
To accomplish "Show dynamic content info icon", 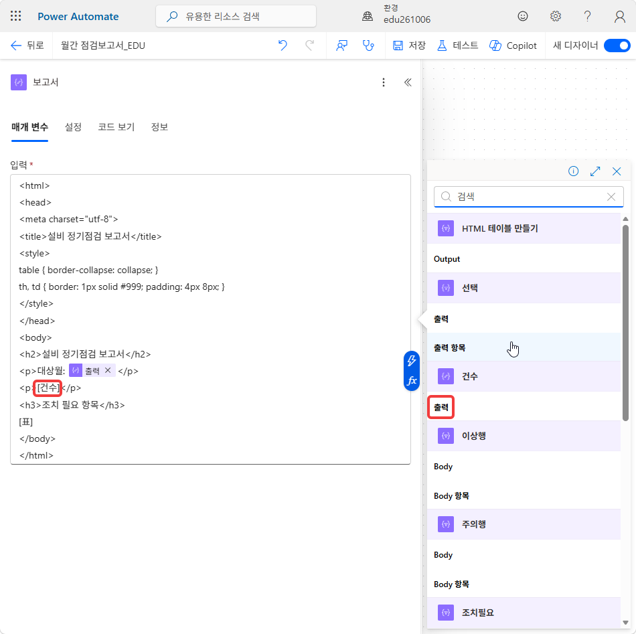I will (573, 171).
